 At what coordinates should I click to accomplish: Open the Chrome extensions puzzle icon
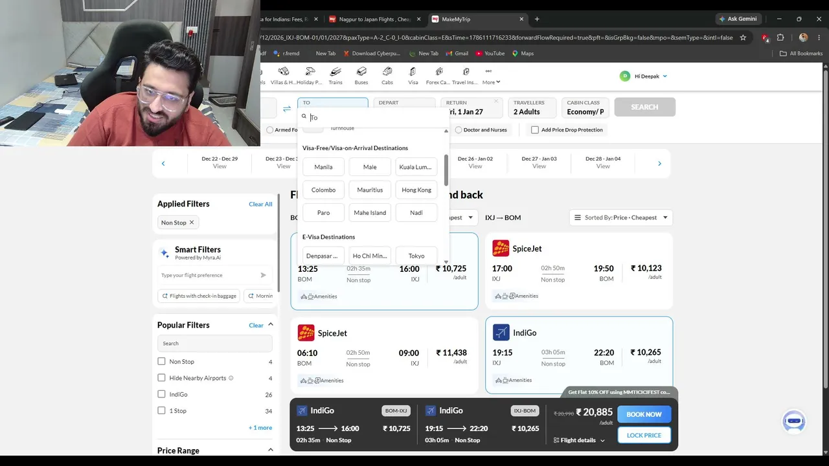(x=780, y=38)
